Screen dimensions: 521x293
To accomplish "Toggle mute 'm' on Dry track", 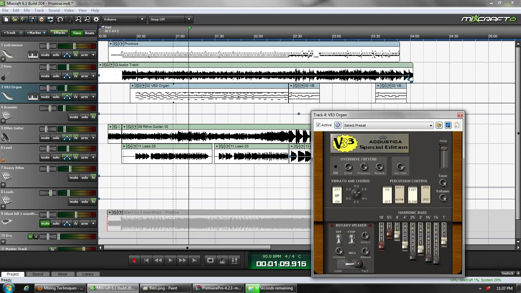I will point(30,237).
